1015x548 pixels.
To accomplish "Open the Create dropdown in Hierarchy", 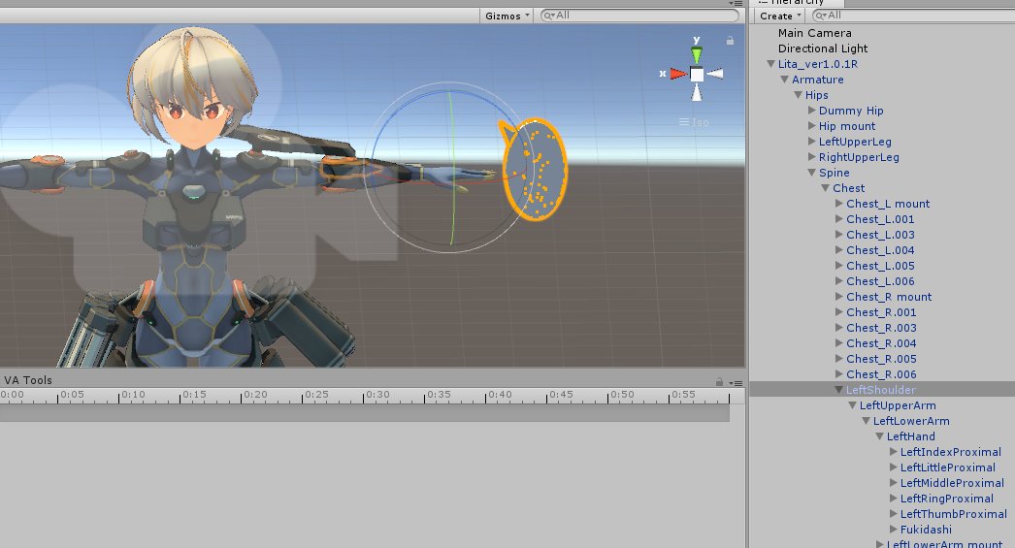I will click(780, 16).
